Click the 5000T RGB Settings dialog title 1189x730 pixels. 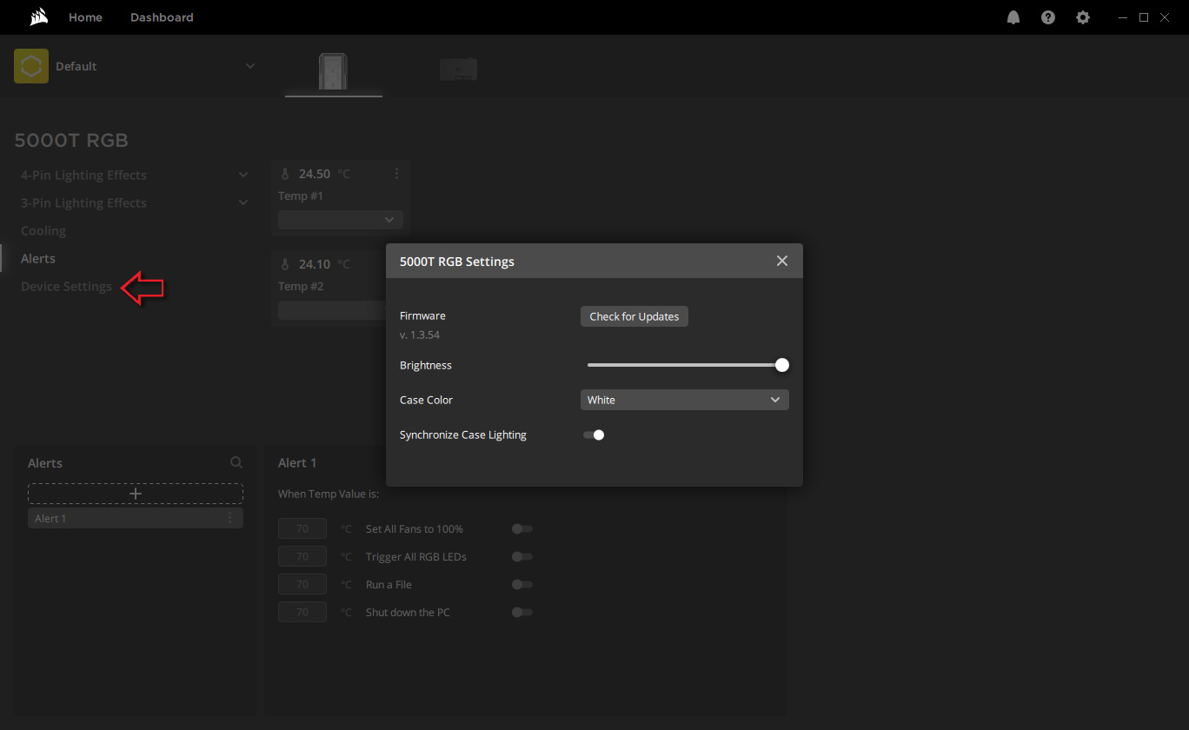point(457,261)
